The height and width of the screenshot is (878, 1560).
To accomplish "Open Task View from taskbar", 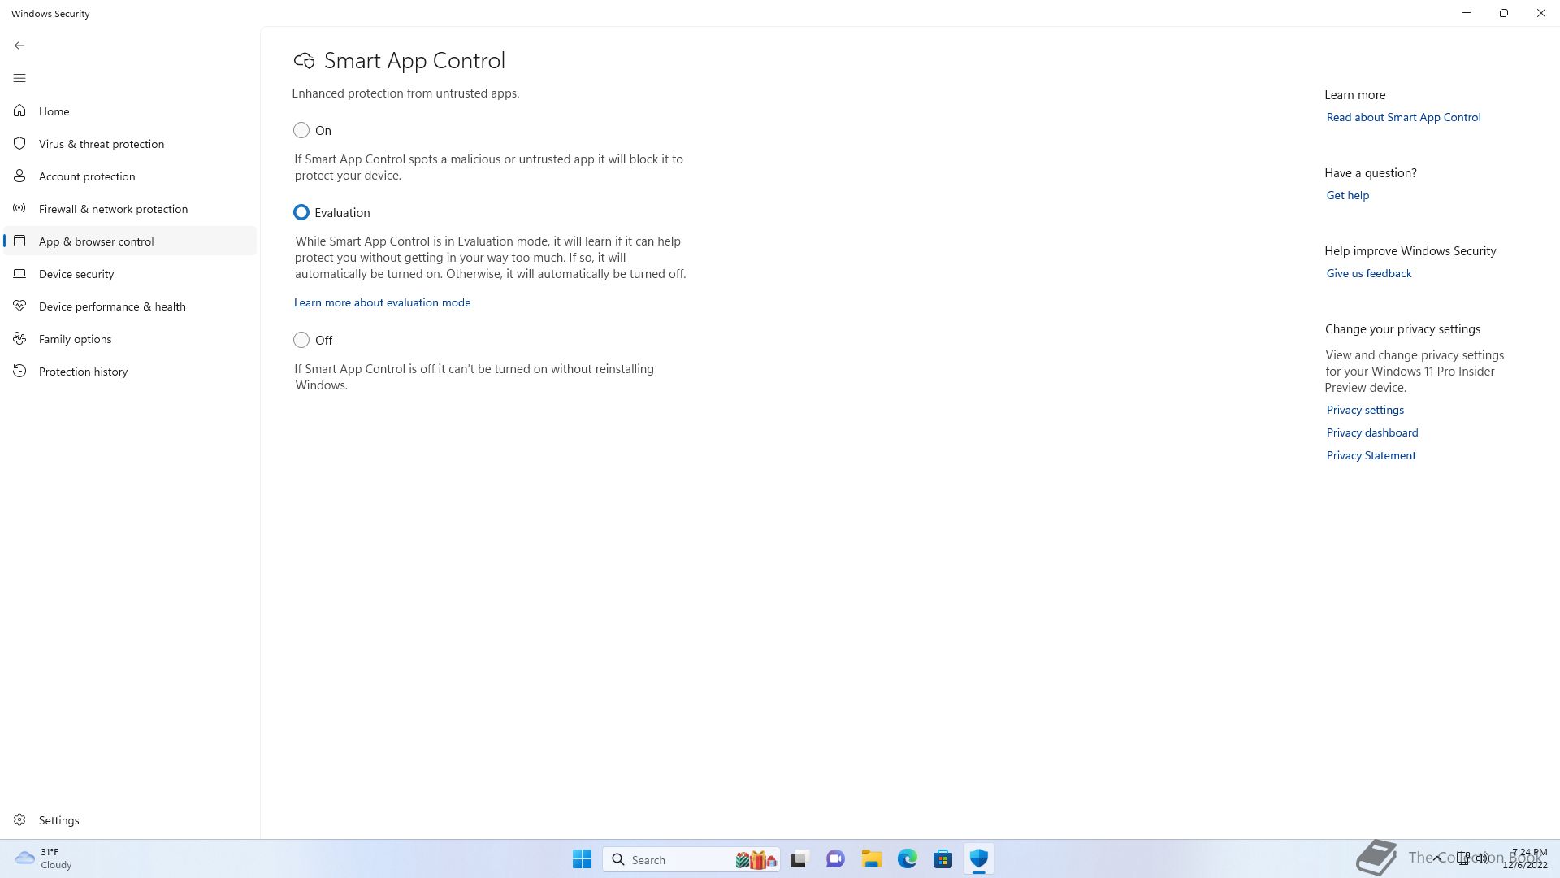I will pos(799,859).
